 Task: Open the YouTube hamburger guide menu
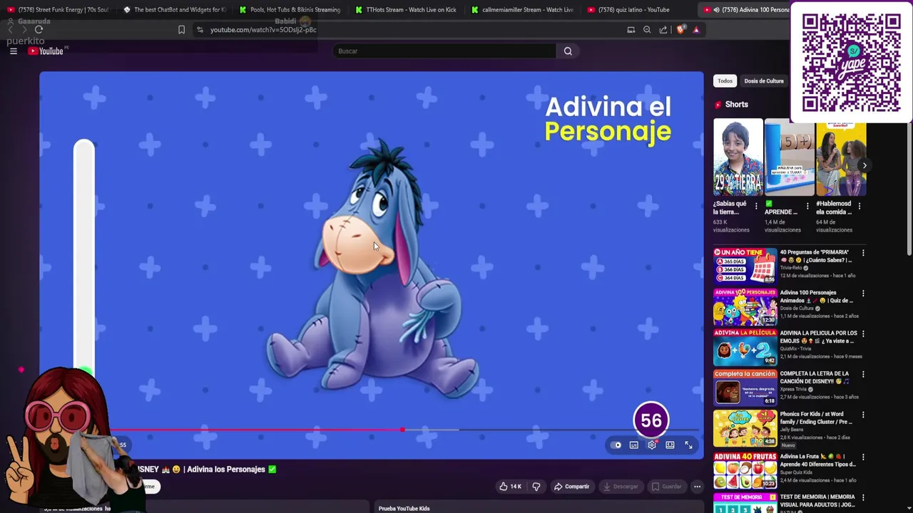click(13, 51)
